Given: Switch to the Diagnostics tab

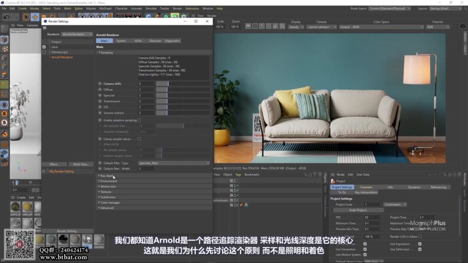Looking at the screenshot, I should pyautogui.click(x=172, y=41).
